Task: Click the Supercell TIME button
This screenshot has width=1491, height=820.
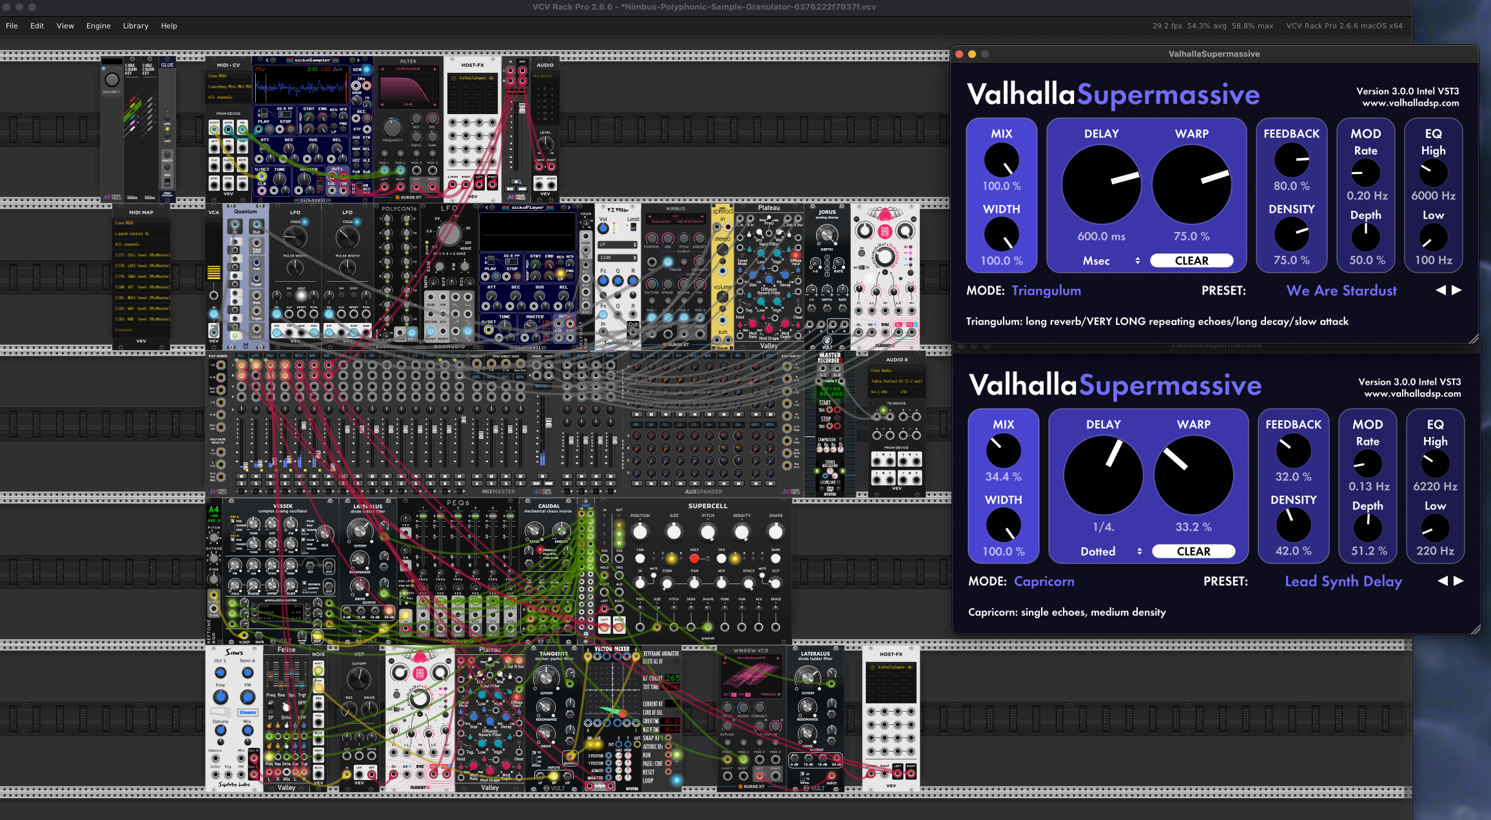Action: [640, 558]
